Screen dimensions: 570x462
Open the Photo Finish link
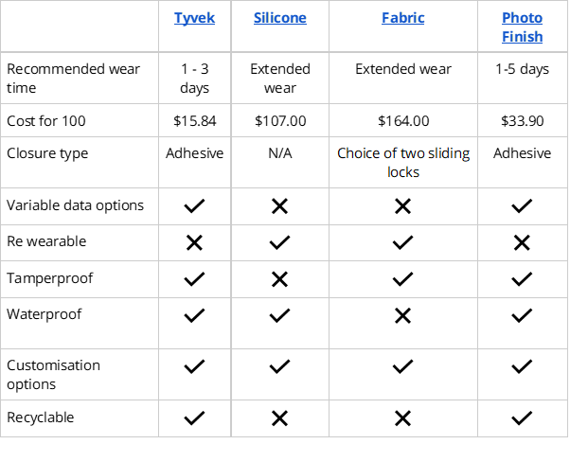[522, 27]
